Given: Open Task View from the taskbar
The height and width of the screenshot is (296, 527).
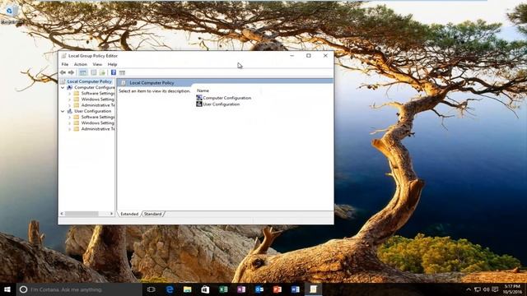Looking at the screenshot, I should (152, 289).
